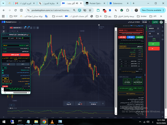Open the H5 timeframe dropdown below the chart
Image resolution: width=167 pixels, height=125 pixels.
(12, 105)
